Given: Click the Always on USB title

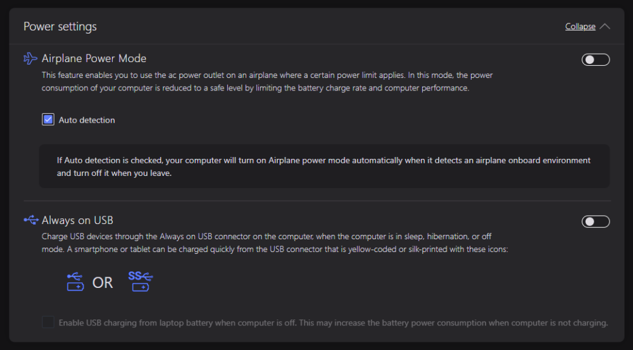Looking at the screenshot, I should point(77,220).
